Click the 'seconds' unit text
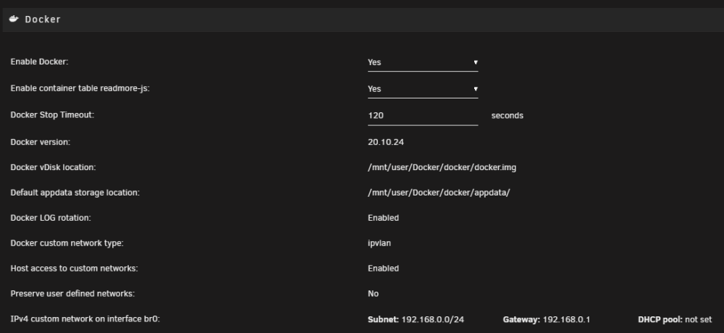The width and height of the screenshot is (724, 333). pyautogui.click(x=507, y=116)
